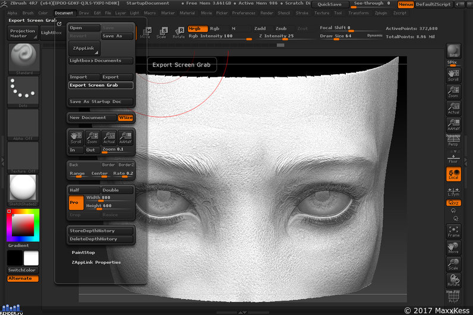Click the Export Screen Grab button
The width and height of the screenshot is (473, 315).
click(101, 85)
